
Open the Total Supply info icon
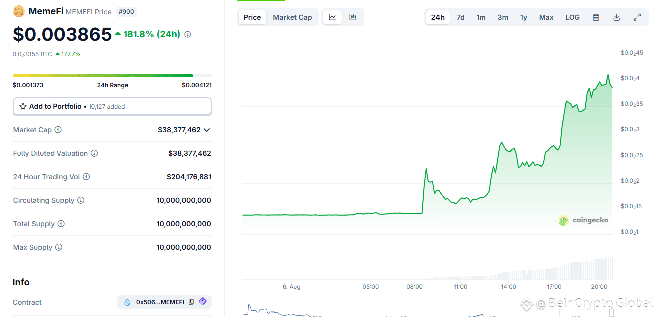(61, 224)
